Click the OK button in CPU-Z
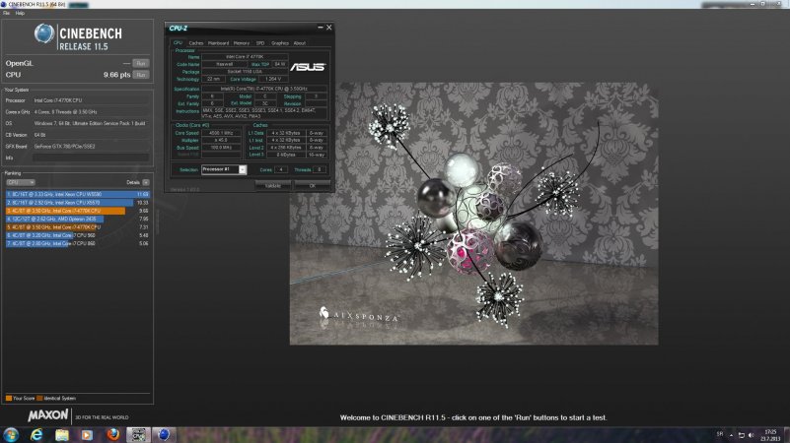This screenshot has height=443, width=790. click(313, 185)
